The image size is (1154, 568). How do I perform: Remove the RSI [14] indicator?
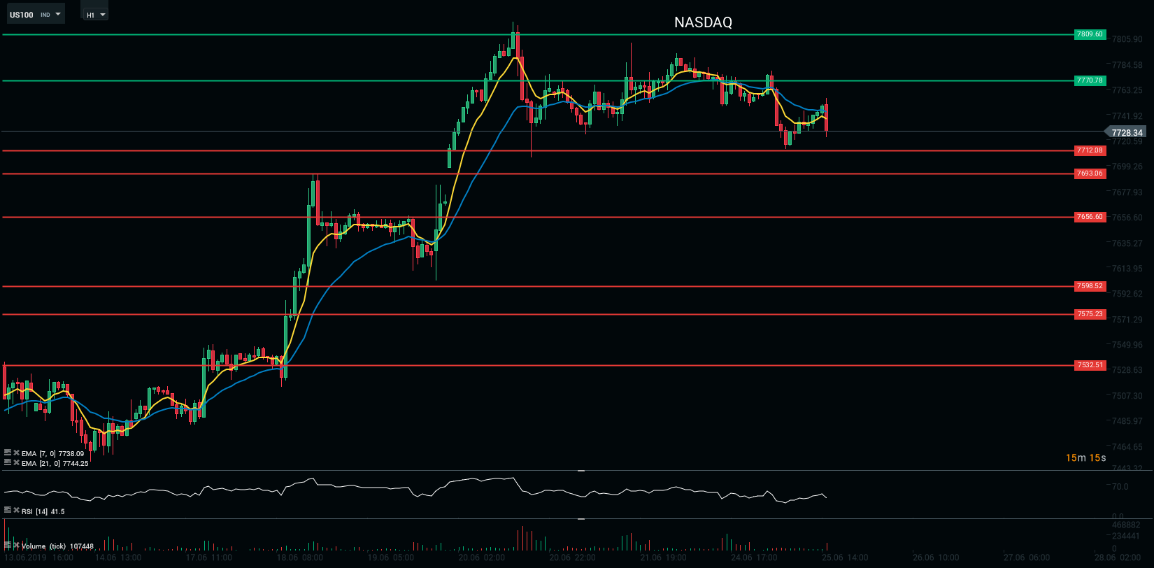16,511
